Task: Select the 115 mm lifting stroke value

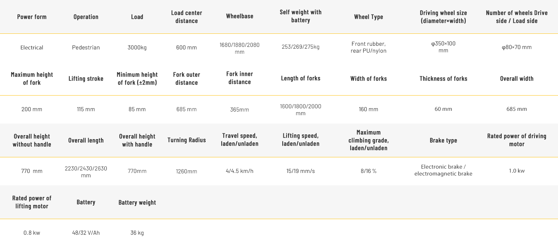Action: click(86, 109)
